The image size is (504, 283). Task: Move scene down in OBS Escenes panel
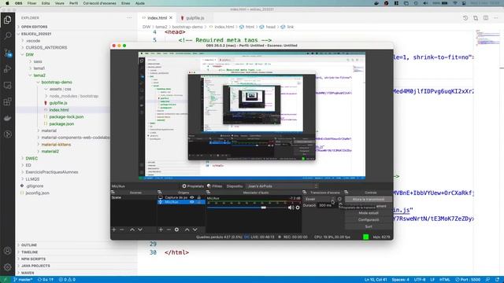(140, 230)
